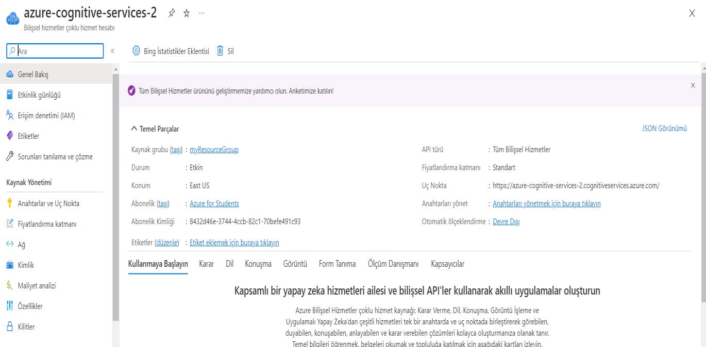Open JSON Görünümü link

click(664, 129)
